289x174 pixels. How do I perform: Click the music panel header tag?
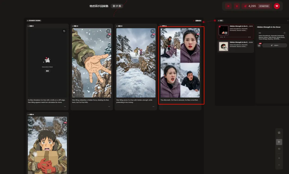(x=220, y=21)
